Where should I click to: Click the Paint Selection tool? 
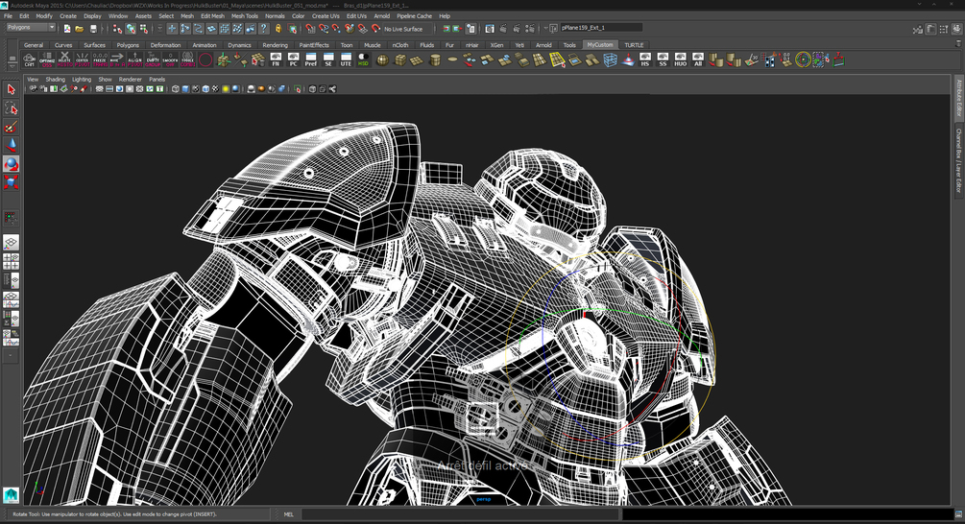point(11,127)
